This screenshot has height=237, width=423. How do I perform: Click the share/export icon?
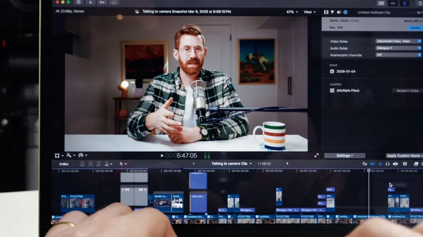(x=420, y=3)
